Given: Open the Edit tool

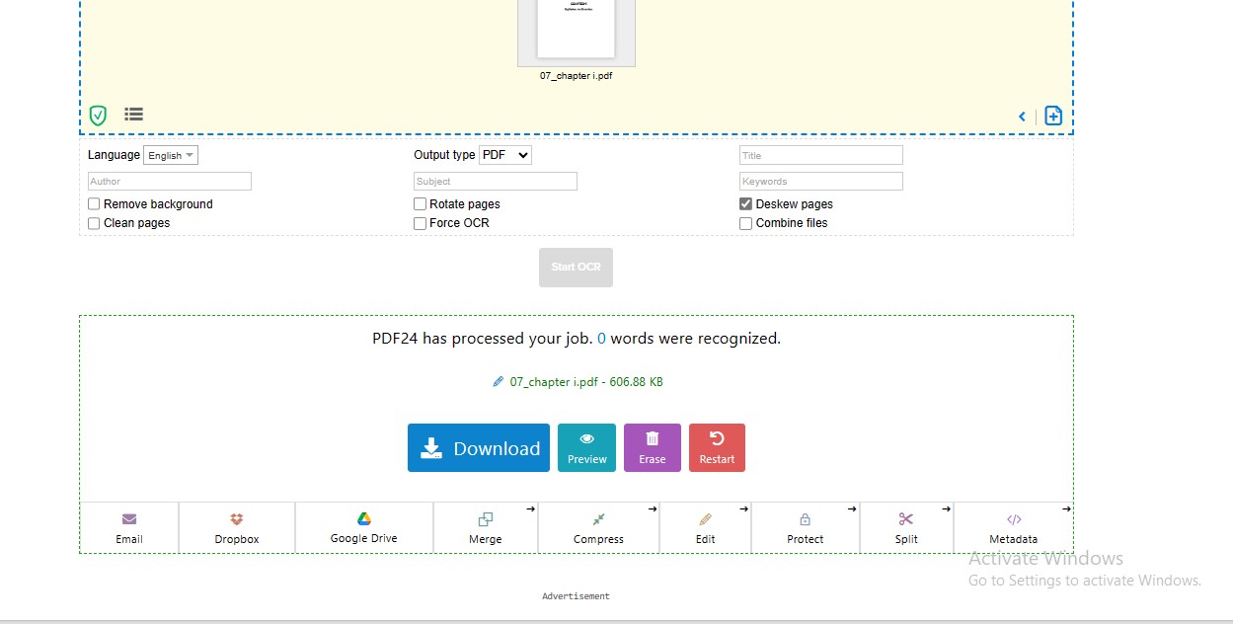Looking at the screenshot, I should pyautogui.click(x=705, y=528).
